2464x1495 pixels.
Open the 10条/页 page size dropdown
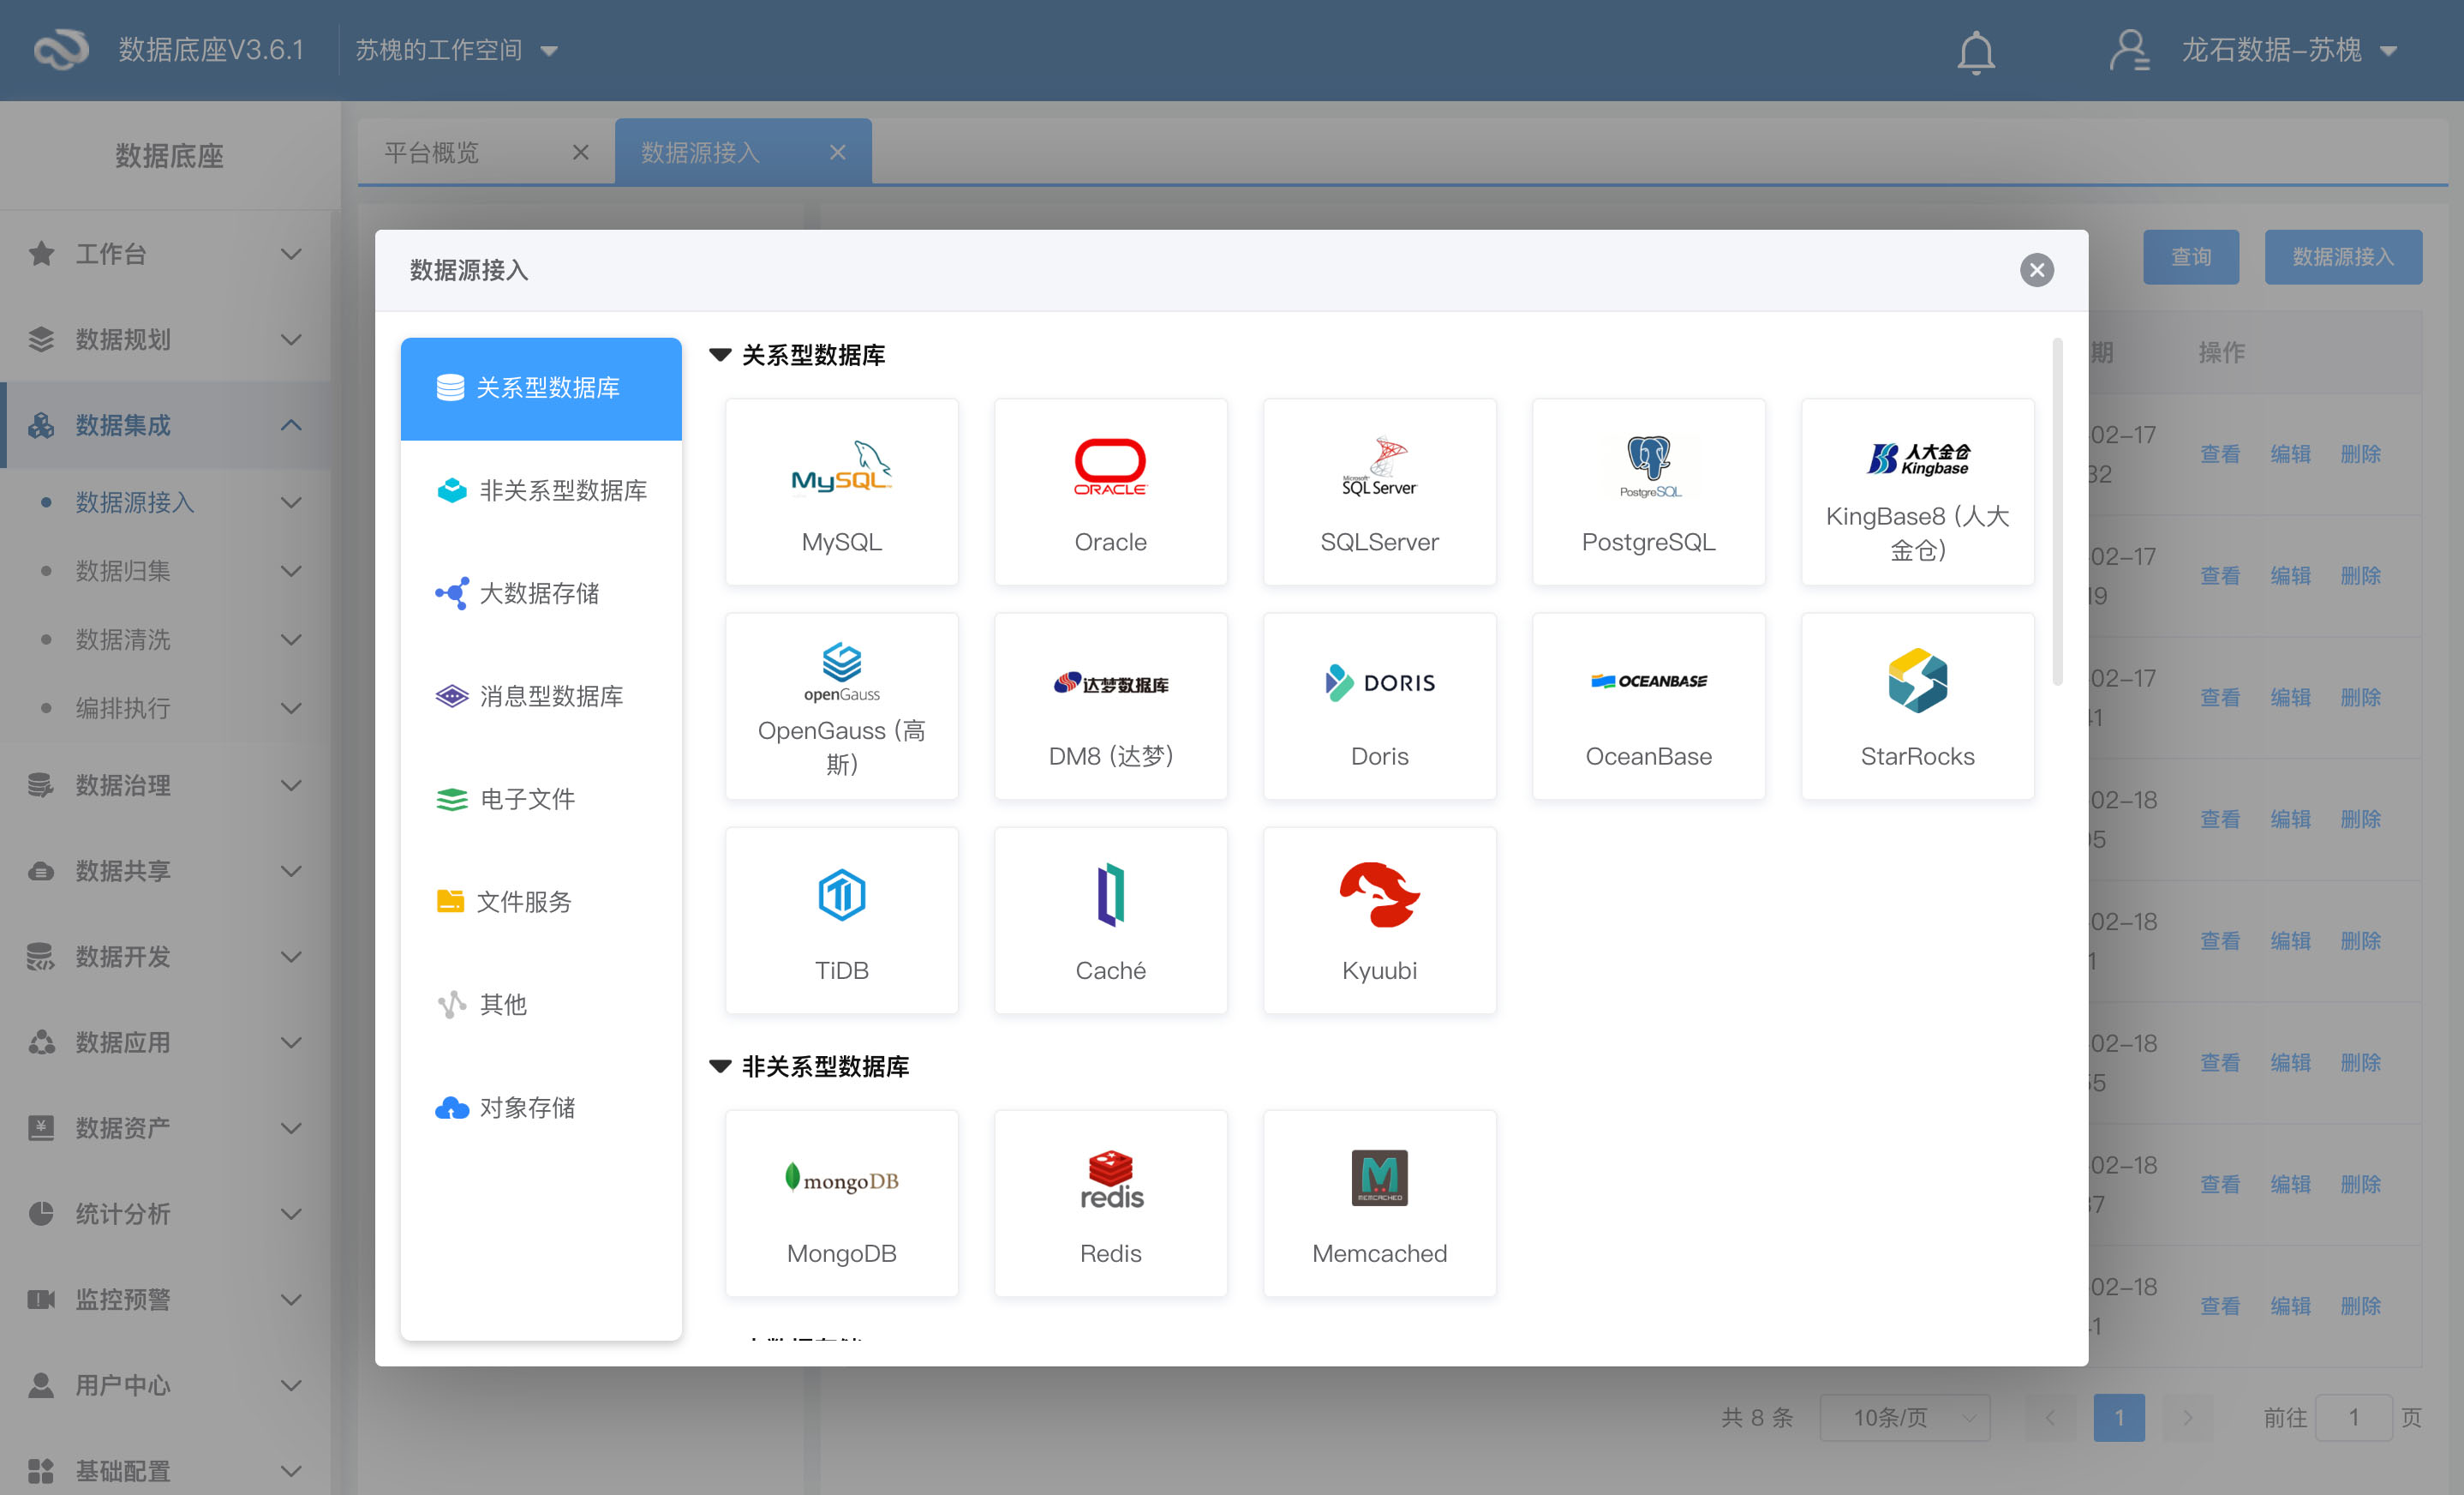tap(1904, 1417)
